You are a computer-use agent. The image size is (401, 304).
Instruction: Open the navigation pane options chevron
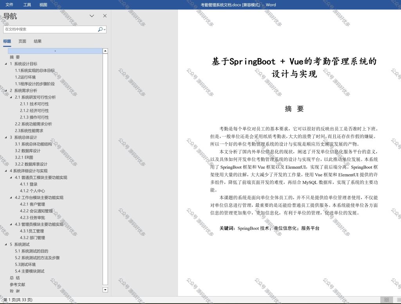pos(92,16)
